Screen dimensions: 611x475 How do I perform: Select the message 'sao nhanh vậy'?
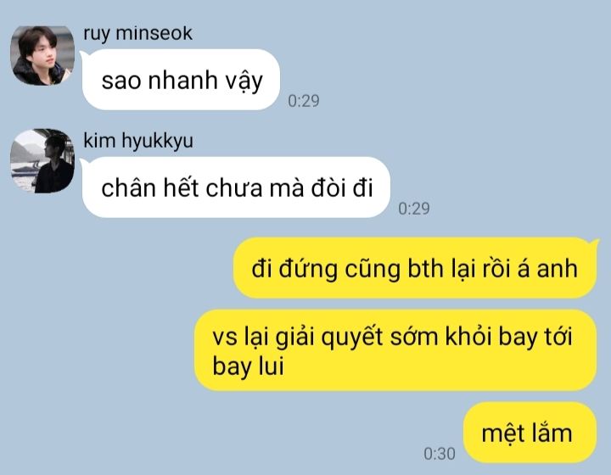[181, 80]
